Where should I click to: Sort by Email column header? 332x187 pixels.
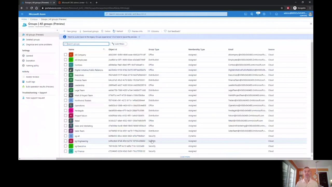[x=231, y=49]
